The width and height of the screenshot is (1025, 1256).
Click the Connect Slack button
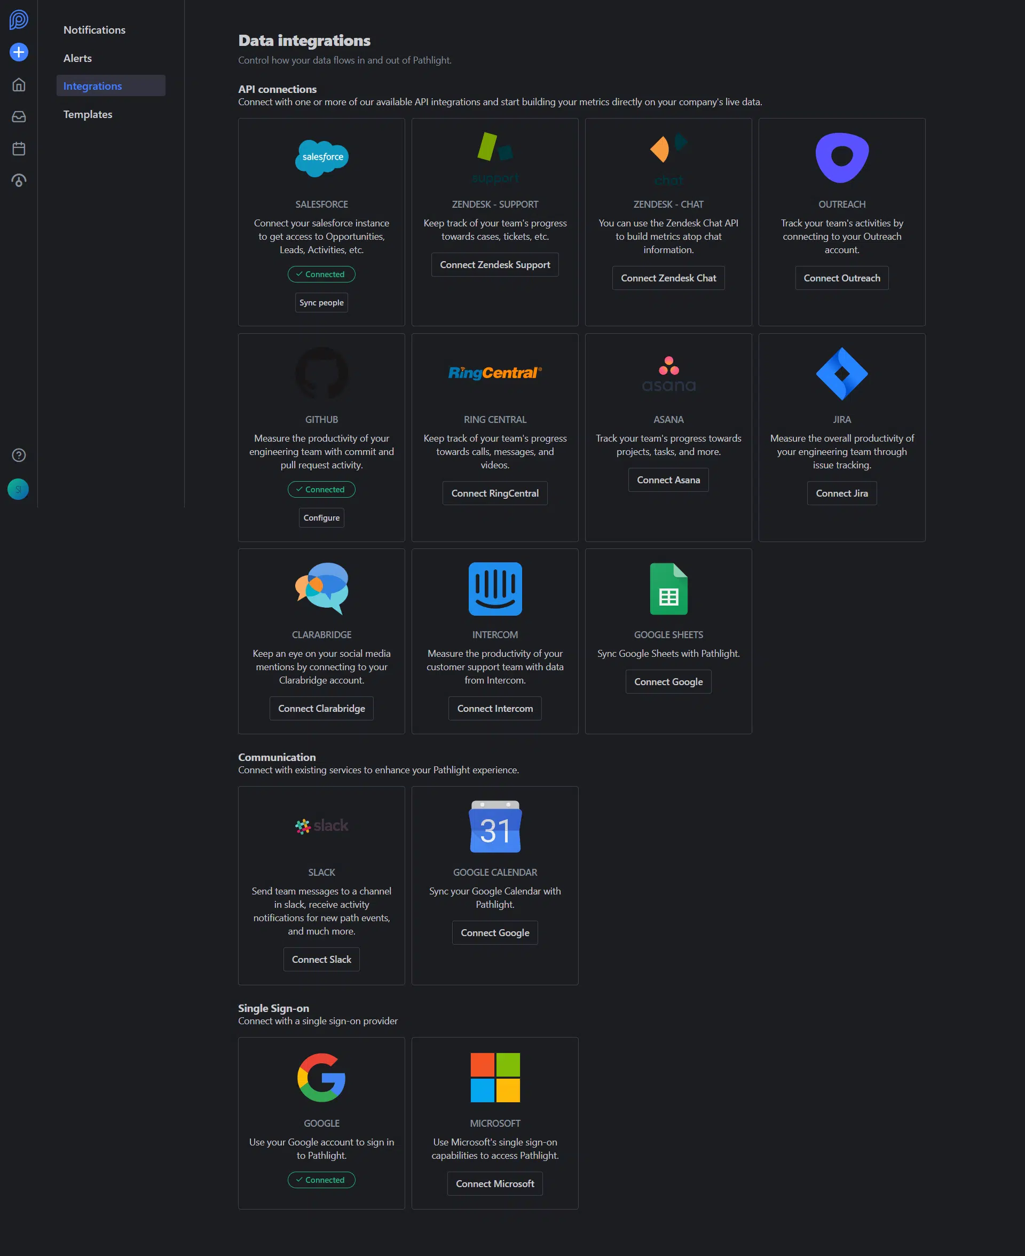pos(321,959)
